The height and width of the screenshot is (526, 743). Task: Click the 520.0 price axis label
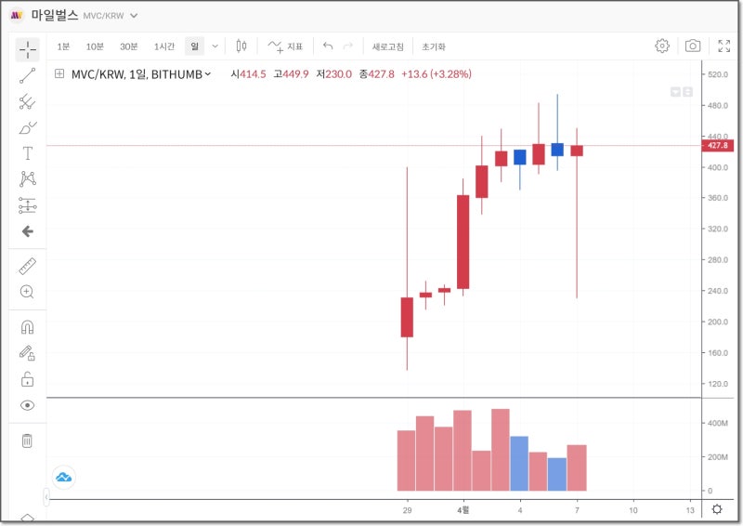click(x=717, y=74)
